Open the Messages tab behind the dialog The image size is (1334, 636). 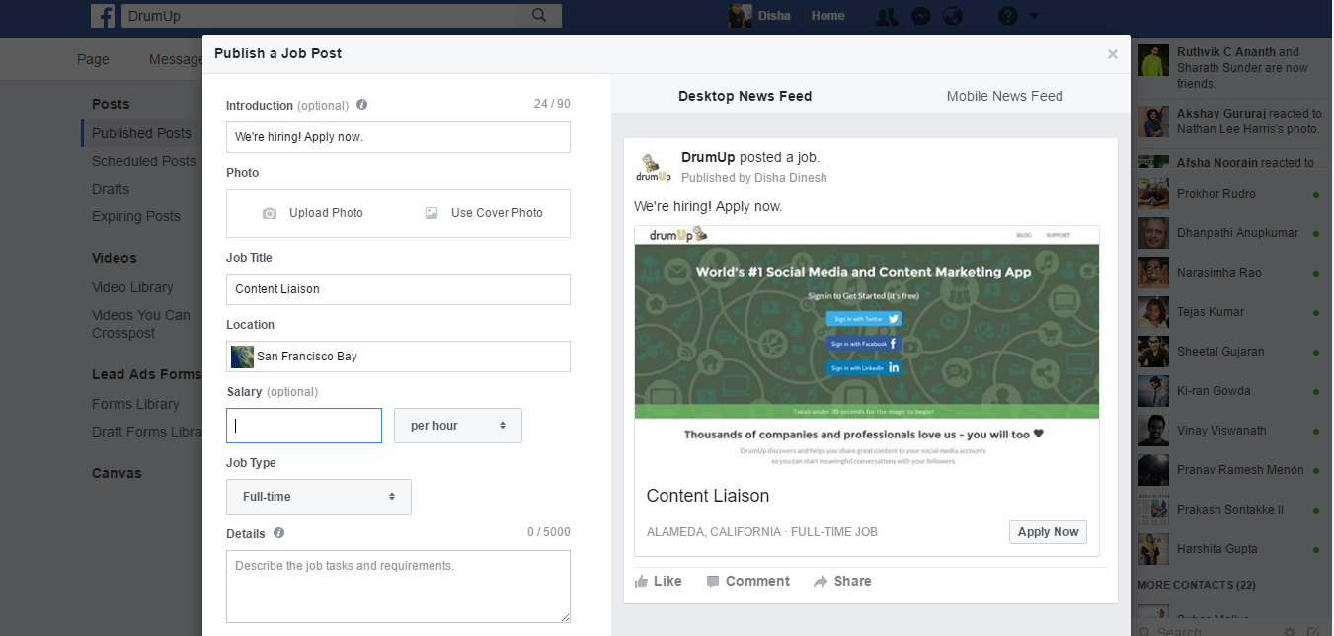[x=176, y=59]
